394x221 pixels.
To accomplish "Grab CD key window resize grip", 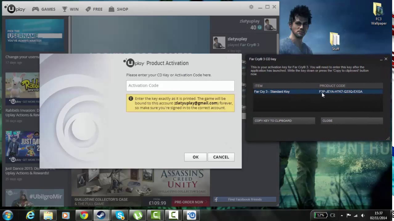I will pos(388,138).
